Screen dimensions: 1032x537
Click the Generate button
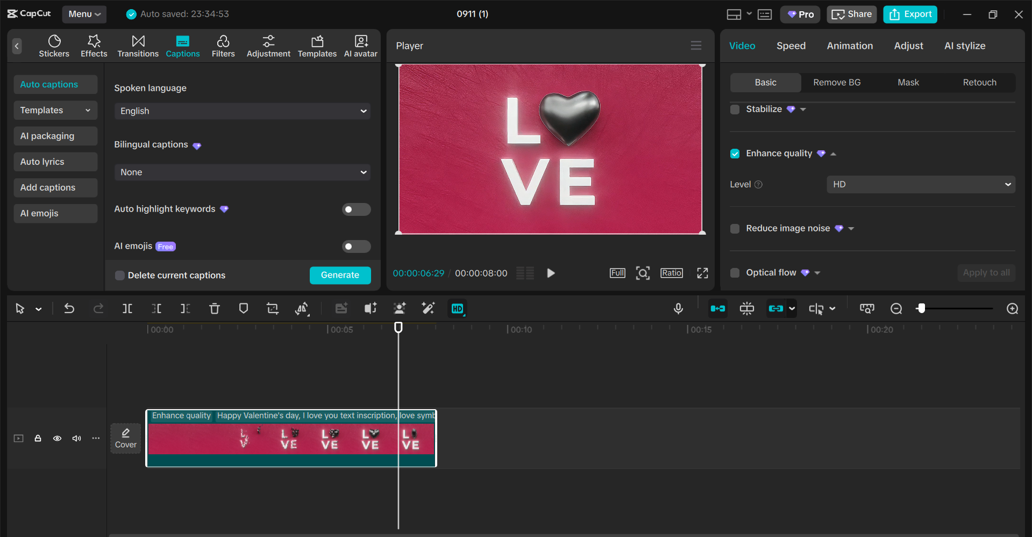coord(340,275)
